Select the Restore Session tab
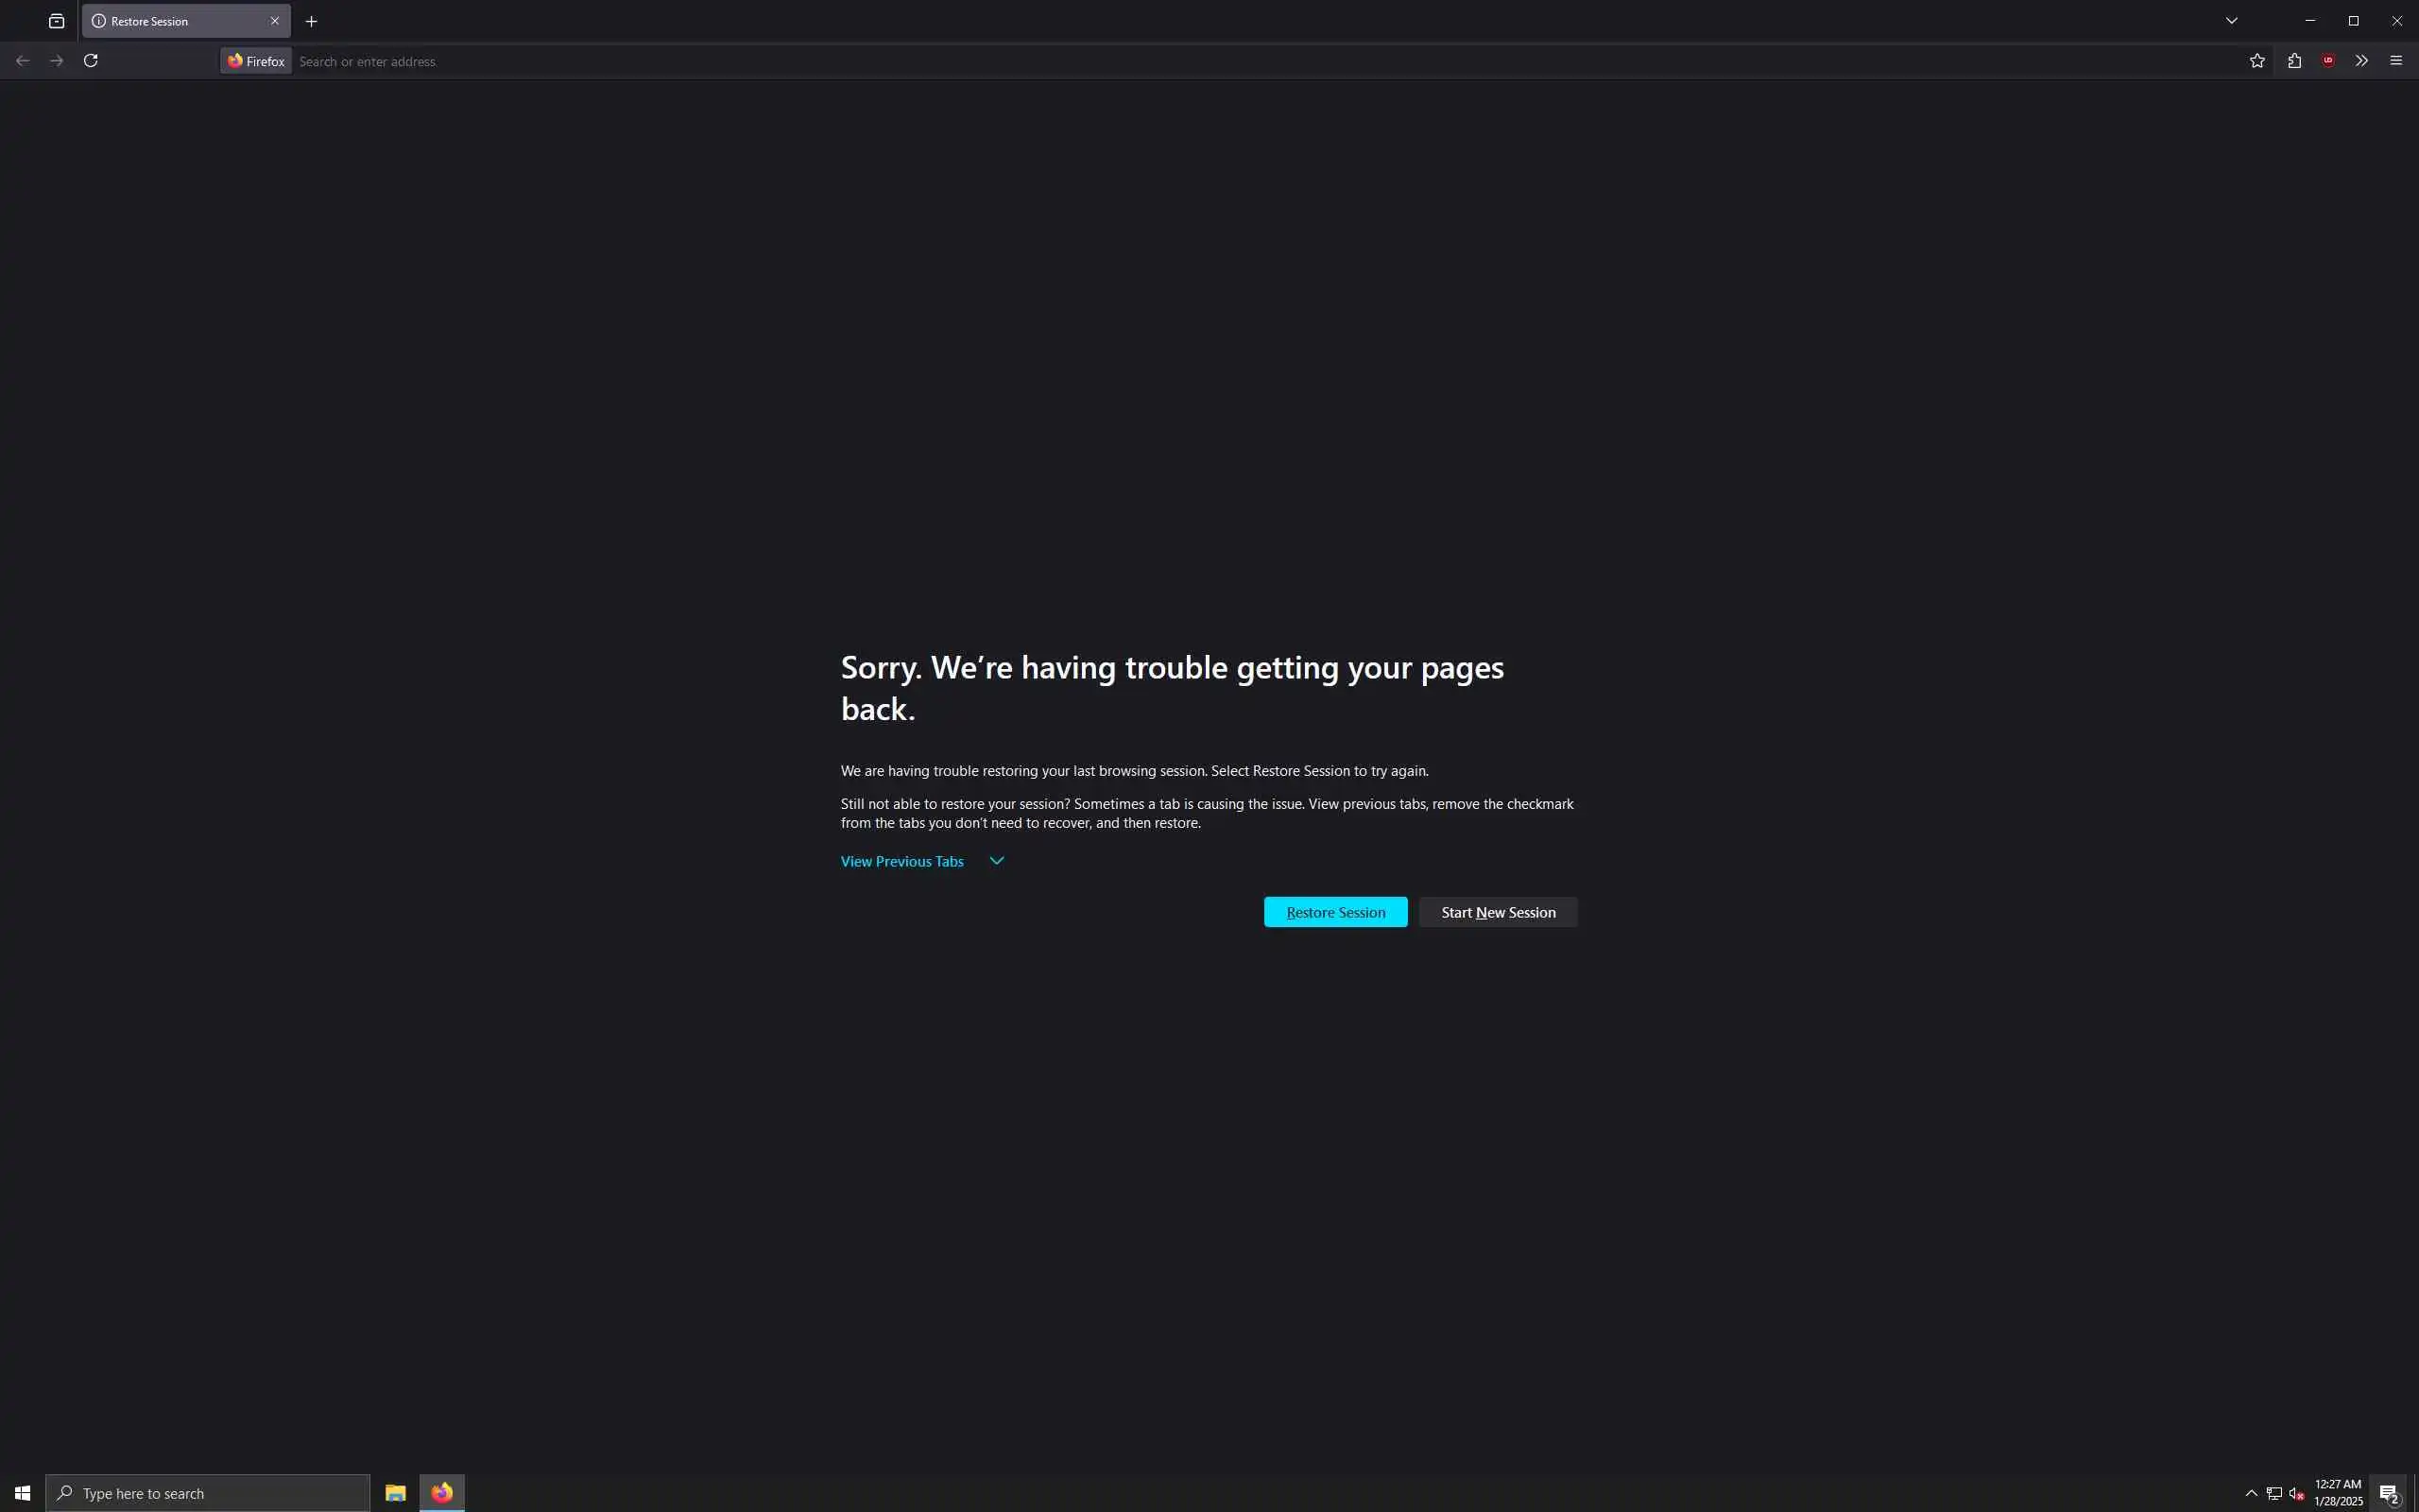Viewport: 2419px width, 1512px height. click(170, 21)
